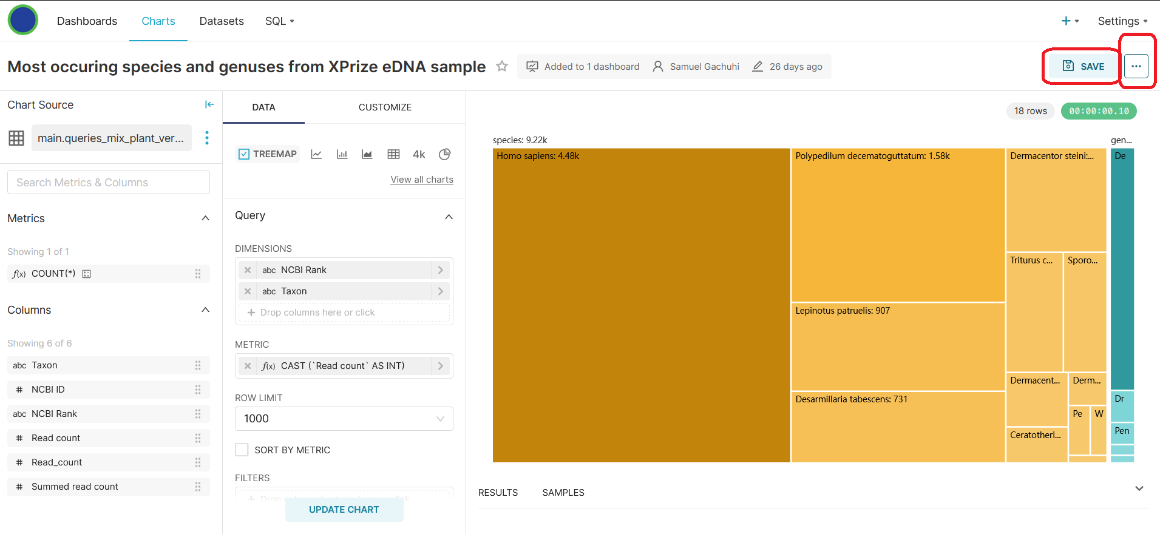Image resolution: width=1160 pixels, height=534 pixels.
Task: Select the bar chart icon
Action: [x=342, y=154]
